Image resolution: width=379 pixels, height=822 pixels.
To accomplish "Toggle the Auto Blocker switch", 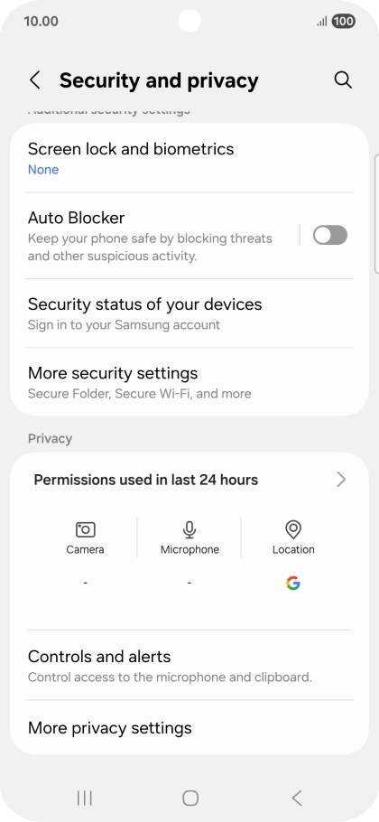I will (329, 235).
